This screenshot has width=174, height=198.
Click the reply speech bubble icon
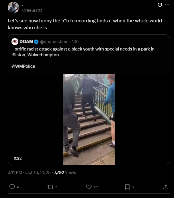coord(12,187)
